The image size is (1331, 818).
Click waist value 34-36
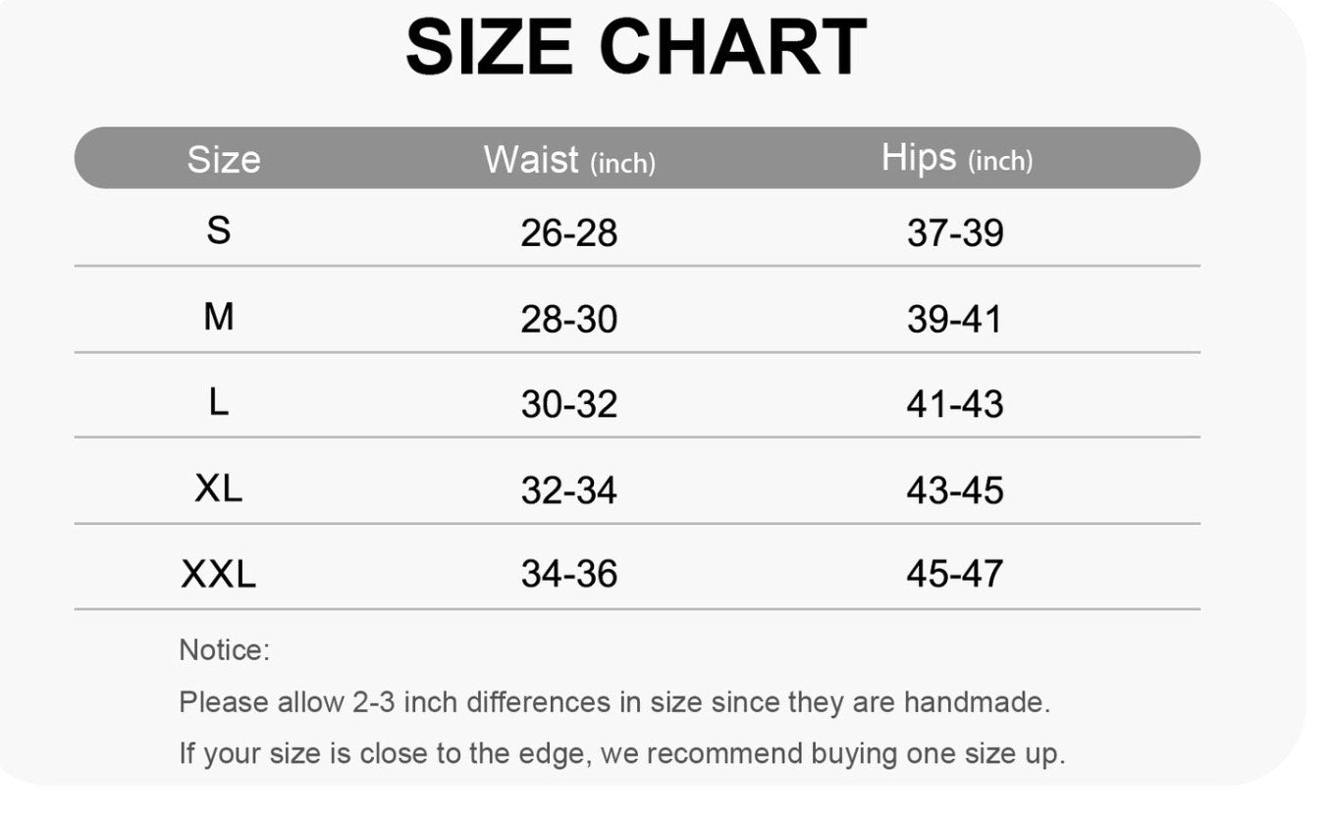(569, 575)
